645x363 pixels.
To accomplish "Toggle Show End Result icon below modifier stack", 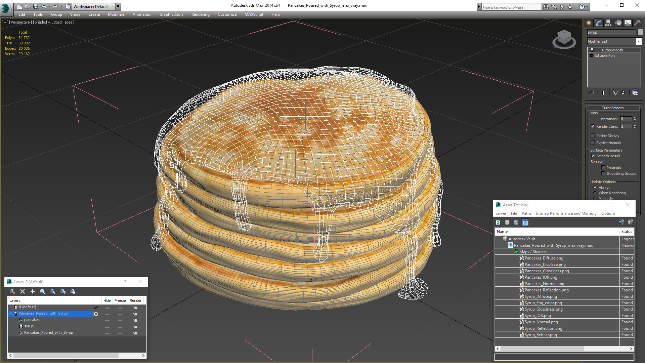I will click(603, 93).
